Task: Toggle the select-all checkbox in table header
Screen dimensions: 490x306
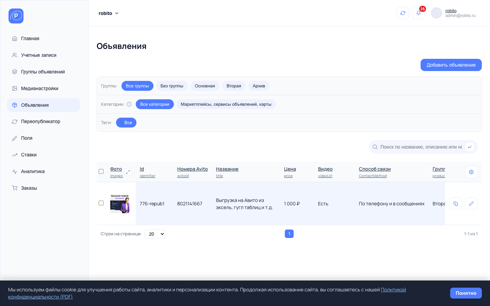Action: coord(101,171)
